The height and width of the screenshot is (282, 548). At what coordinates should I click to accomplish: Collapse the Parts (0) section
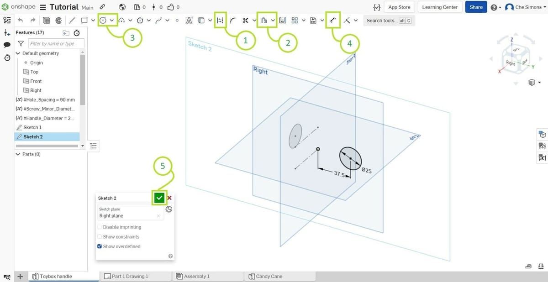pyautogui.click(x=18, y=154)
